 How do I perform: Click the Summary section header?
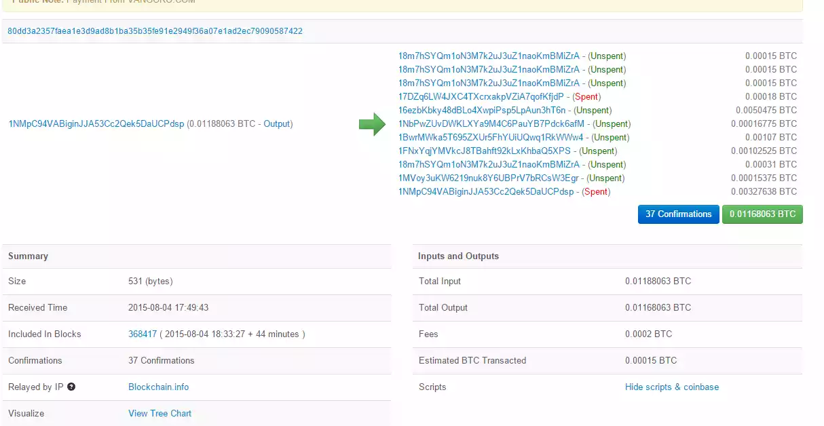pyautogui.click(x=28, y=256)
